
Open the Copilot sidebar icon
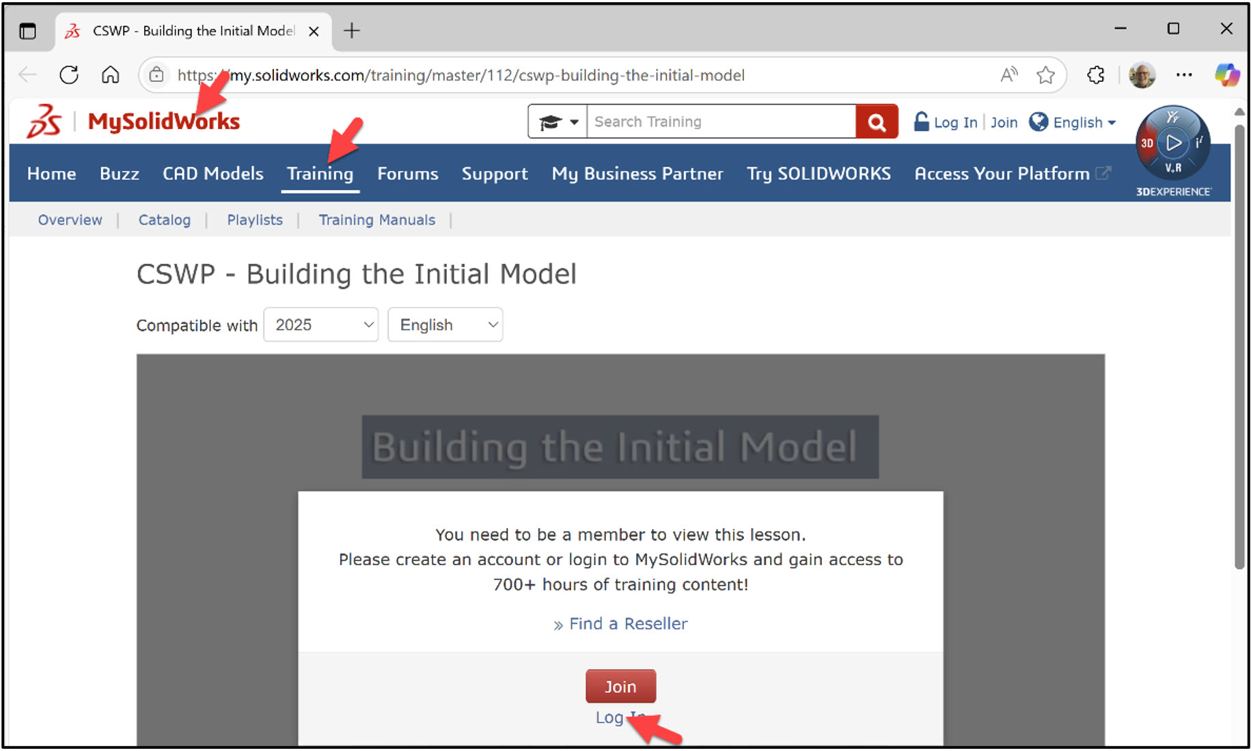click(x=1227, y=74)
